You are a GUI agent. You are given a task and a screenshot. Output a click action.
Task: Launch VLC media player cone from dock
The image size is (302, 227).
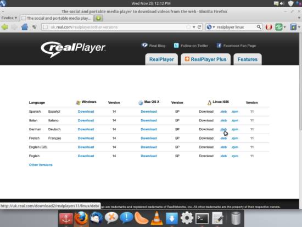[156, 218]
